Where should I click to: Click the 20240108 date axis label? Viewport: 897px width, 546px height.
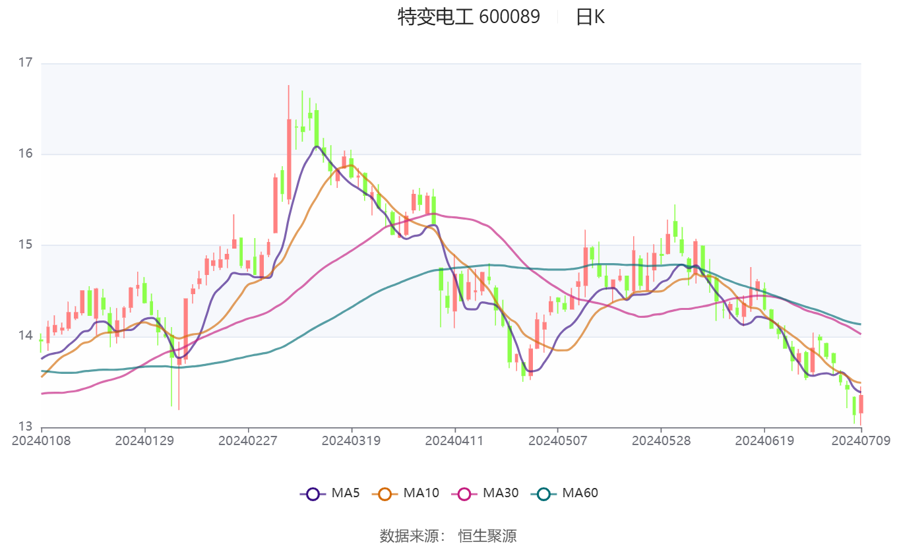click(x=42, y=440)
